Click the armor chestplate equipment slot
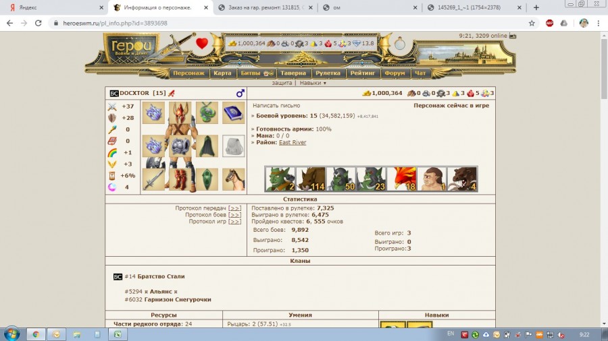 pyautogui.click(x=180, y=146)
